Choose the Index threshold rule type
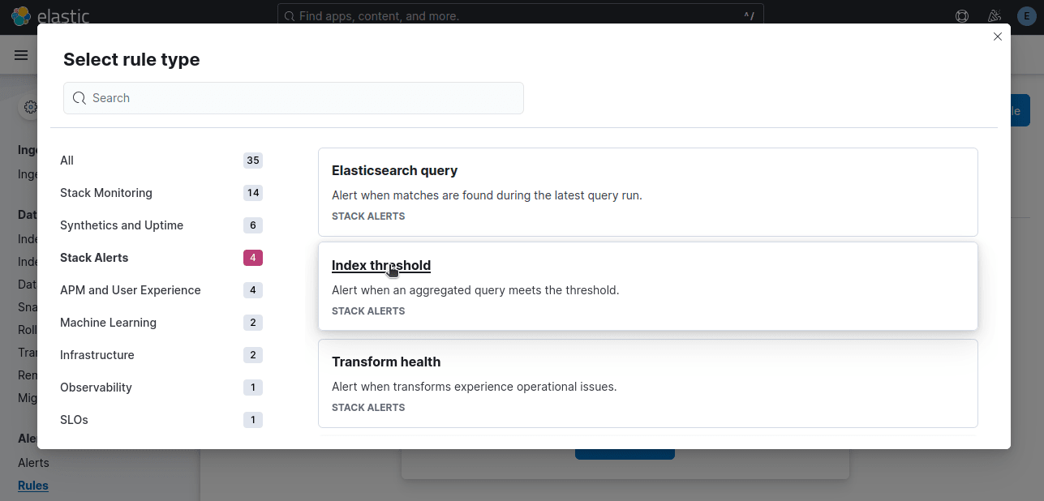The image size is (1044, 501). click(648, 286)
